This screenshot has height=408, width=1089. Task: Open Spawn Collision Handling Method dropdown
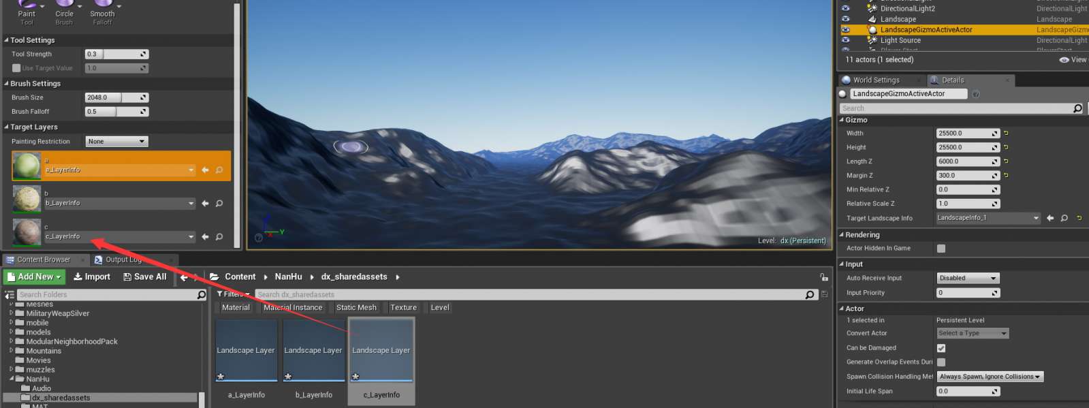pyautogui.click(x=990, y=377)
